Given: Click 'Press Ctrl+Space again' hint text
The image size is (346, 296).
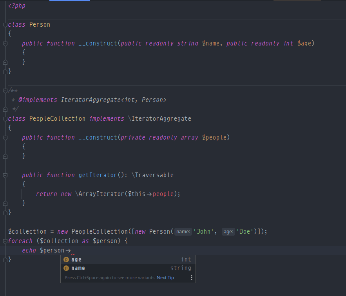Looking at the screenshot, I should point(109,278).
